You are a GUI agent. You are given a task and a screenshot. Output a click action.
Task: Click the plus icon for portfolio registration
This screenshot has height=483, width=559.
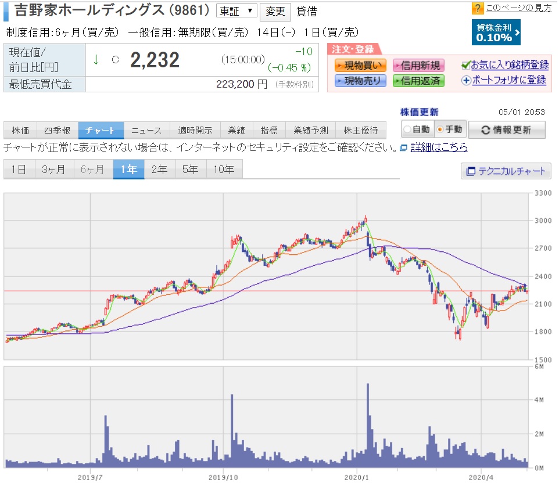pyautogui.click(x=466, y=81)
